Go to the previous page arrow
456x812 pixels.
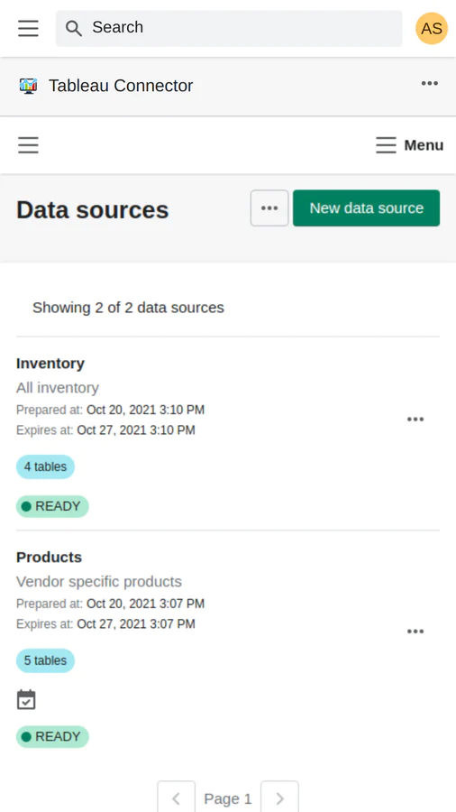tap(177, 798)
